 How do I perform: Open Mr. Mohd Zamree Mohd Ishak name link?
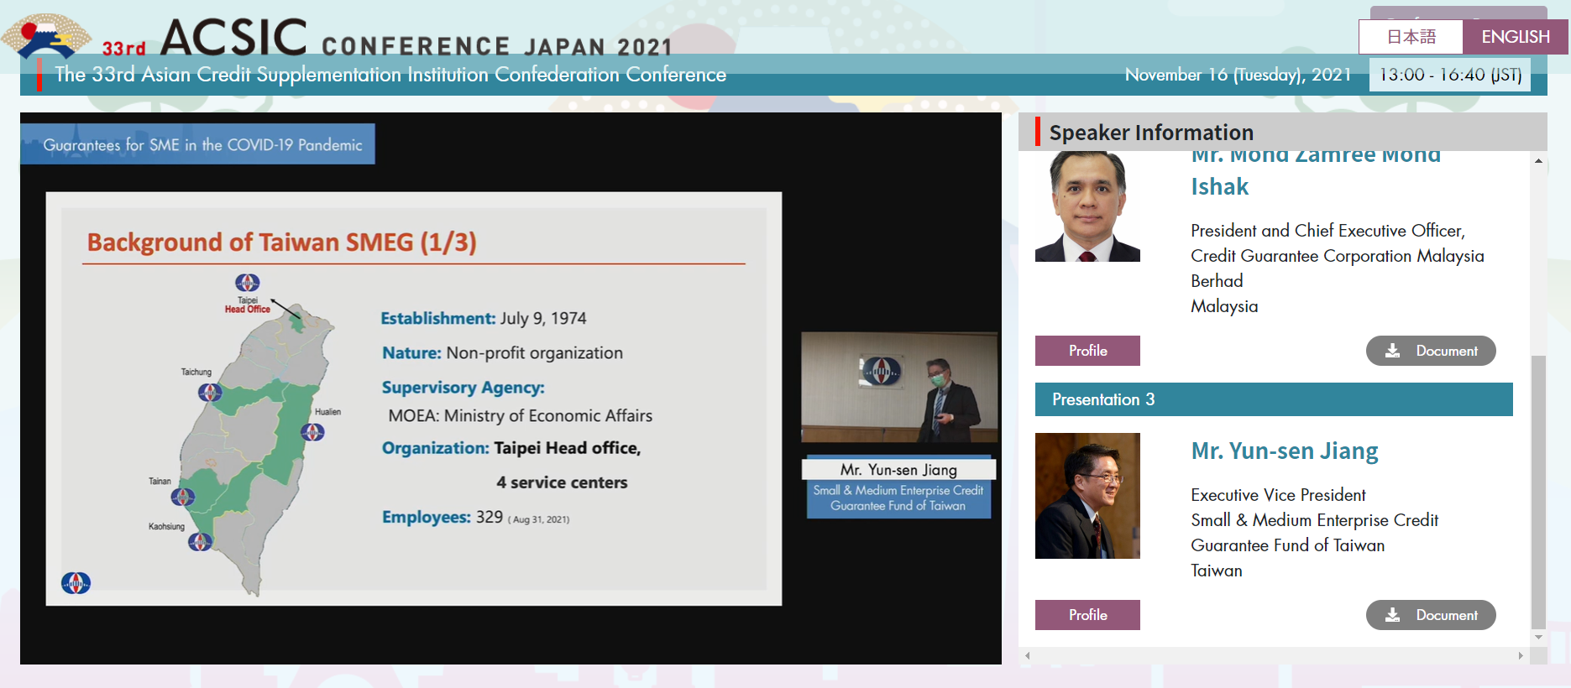coord(1316,172)
